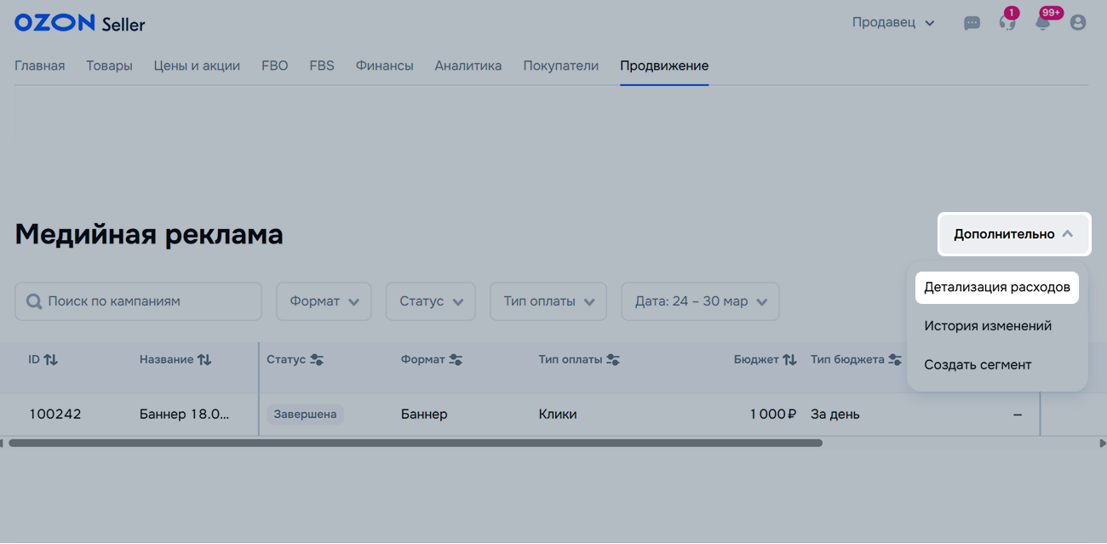Sort by Бюджет column arrows
This screenshot has height=544, width=1107.
(789, 360)
